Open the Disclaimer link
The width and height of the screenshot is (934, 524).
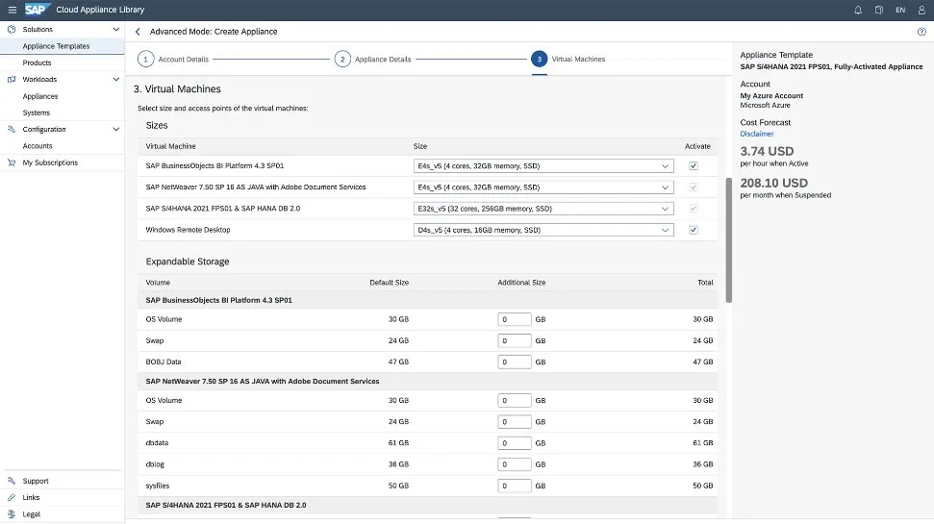click(x=757, y=134)
